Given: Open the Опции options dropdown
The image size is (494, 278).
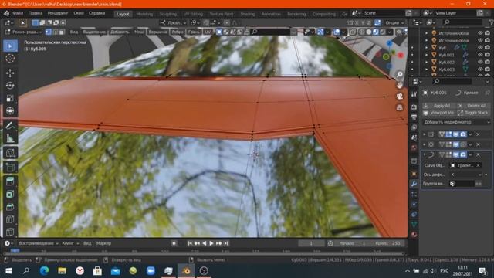Looking at the screenshot, I should point(394,22).
